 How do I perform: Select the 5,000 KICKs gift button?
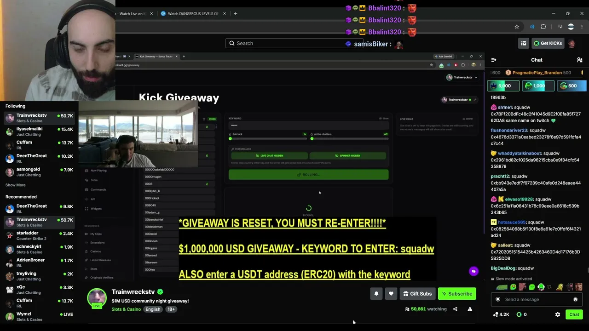(x=503, y=86)
